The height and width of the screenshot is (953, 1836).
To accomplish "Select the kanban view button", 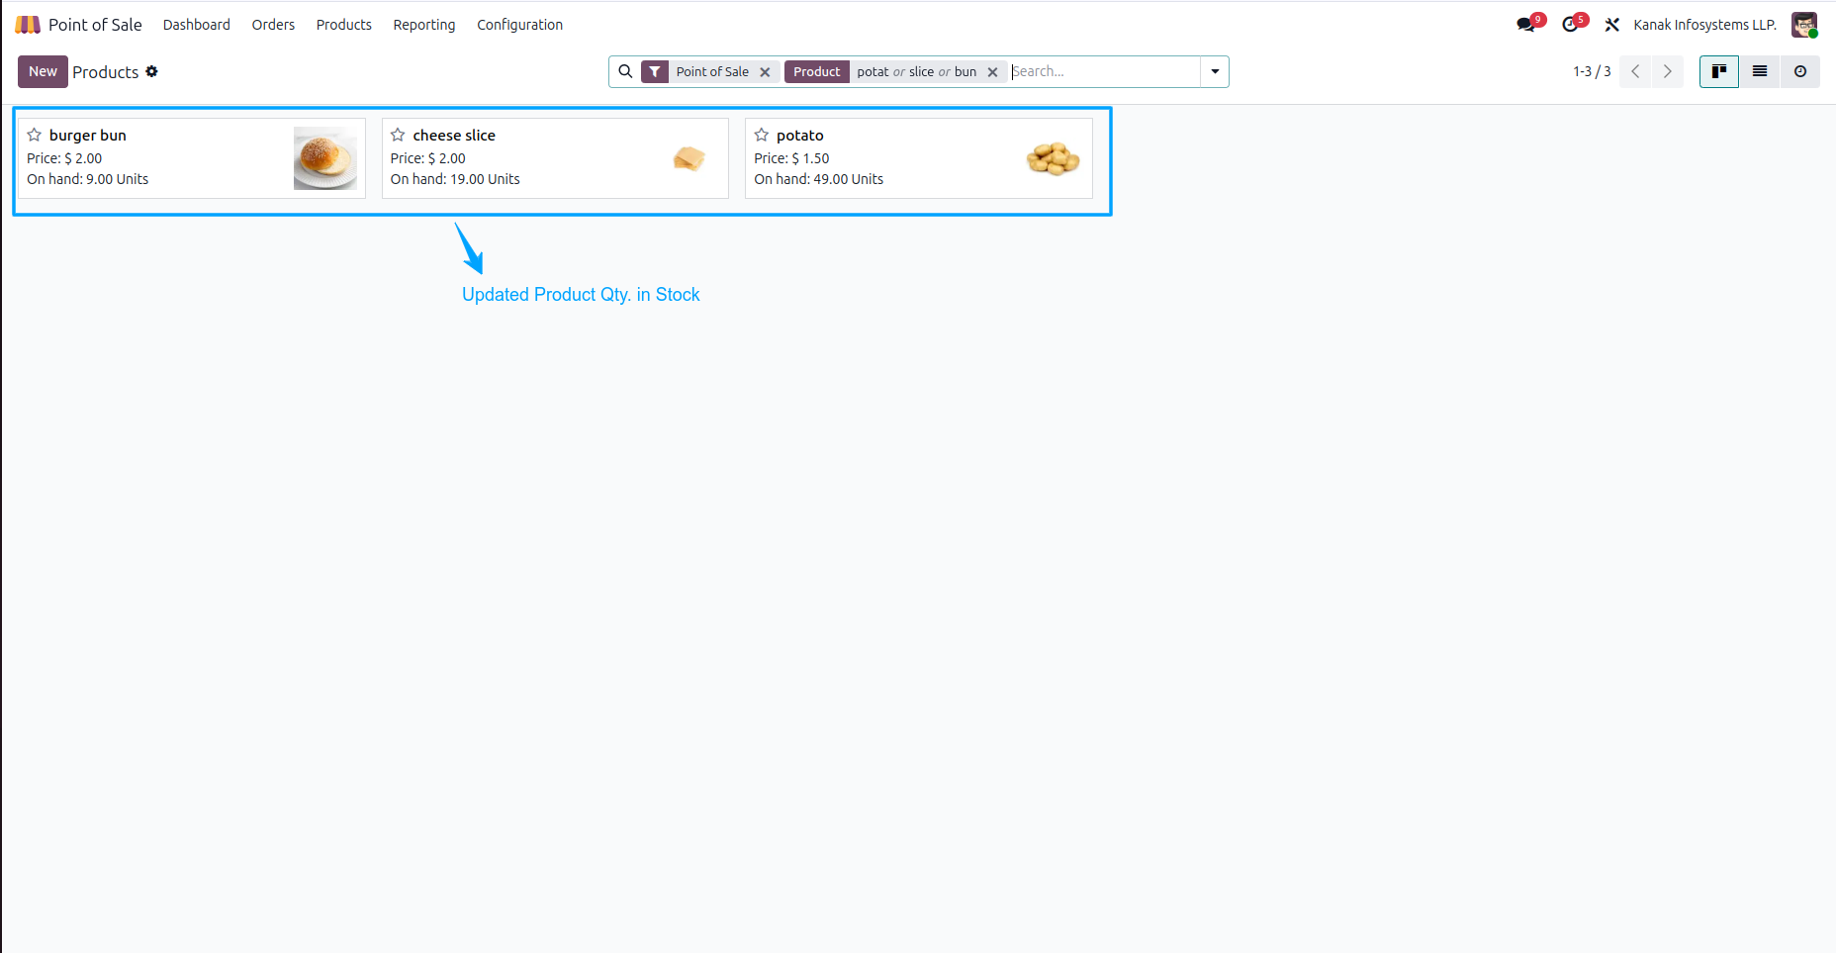I will pyautogui.click(x=1719, y=71).
